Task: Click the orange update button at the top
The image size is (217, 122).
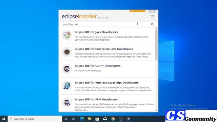Action: (x=137, y=11)
